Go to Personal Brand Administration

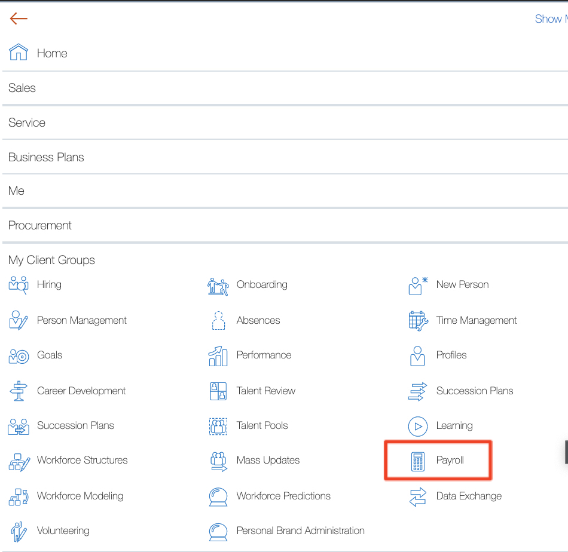click(x=300, y=530)
